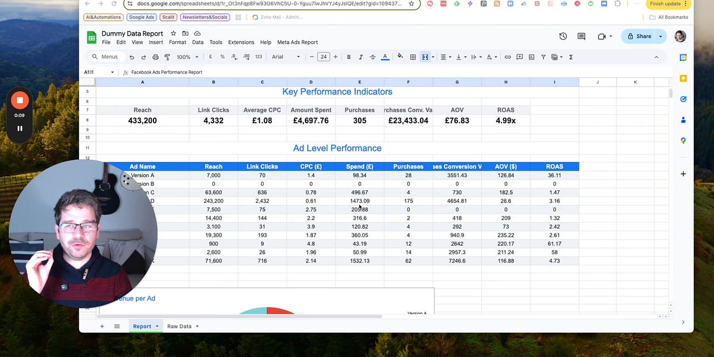Open the Extensions menu
Screen dimensions: 714x357
pyautogui.click(x=241, y=42)
